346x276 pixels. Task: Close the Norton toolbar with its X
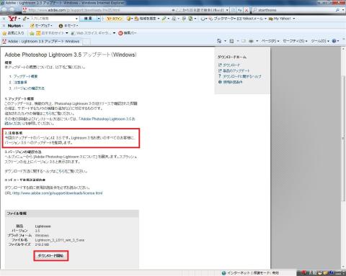(x=4, y=26)
